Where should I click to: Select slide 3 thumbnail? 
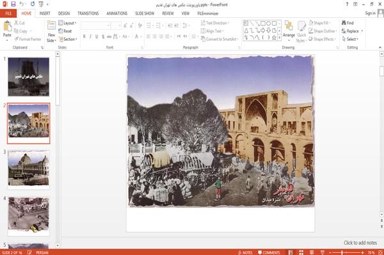(x=29, y=169)
